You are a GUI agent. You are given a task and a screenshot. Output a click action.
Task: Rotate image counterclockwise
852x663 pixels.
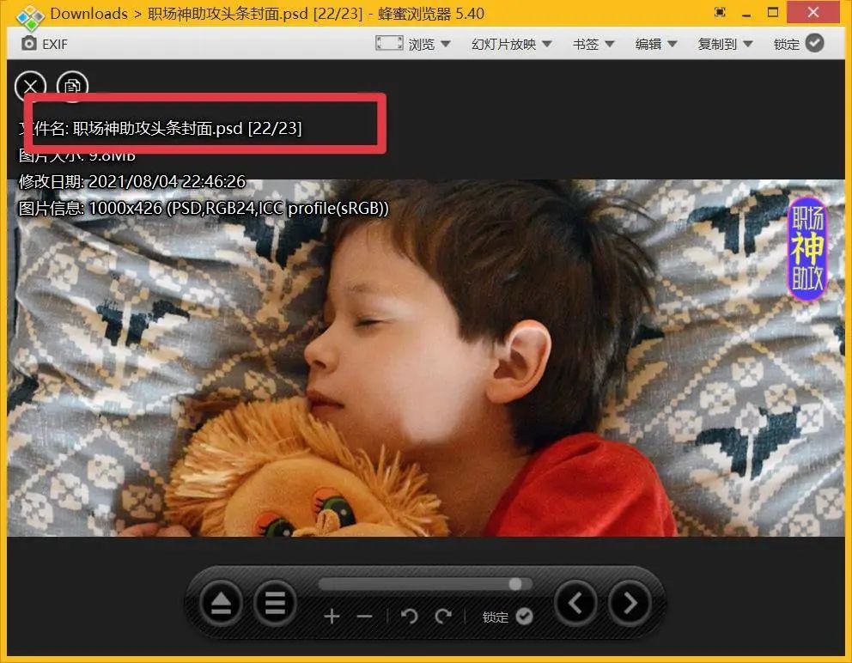pos(410,617)
